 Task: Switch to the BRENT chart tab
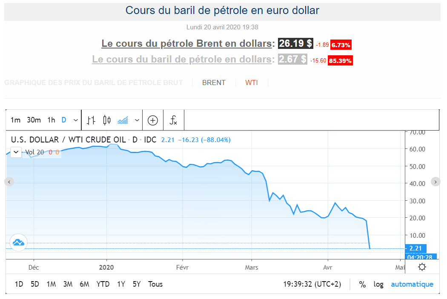[x=214, y=83]
